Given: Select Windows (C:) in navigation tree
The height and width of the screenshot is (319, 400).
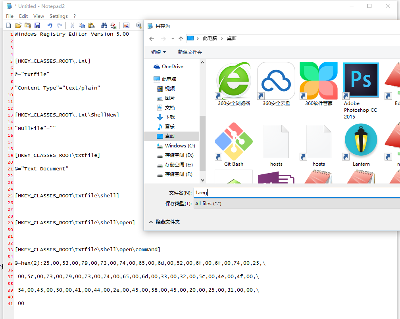Looking at the screenshot, I should coord(175,146).
